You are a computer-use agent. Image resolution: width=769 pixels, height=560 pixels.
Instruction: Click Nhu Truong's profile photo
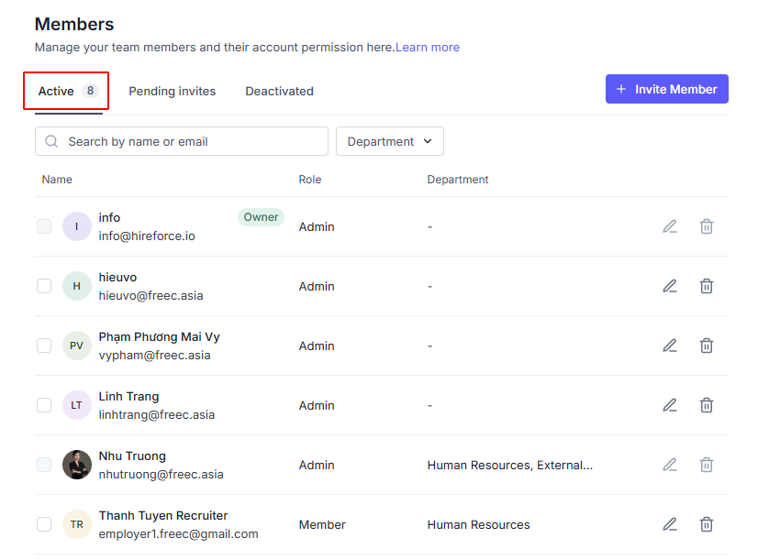77,465
